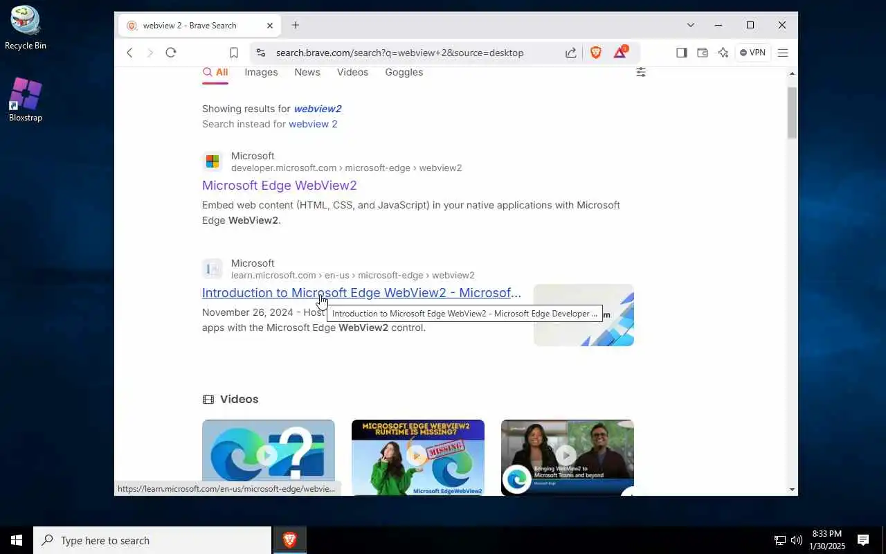
Task: Play 'WebView2 Runtime is Missing' video thumbnail
Action: coord(418,456)
